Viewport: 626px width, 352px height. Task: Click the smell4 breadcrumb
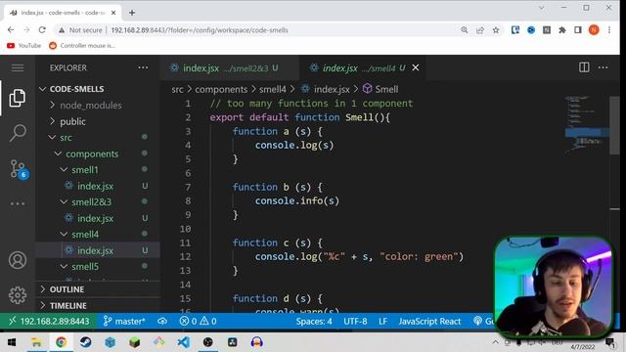pyautogui.click(x=273, y=89)
